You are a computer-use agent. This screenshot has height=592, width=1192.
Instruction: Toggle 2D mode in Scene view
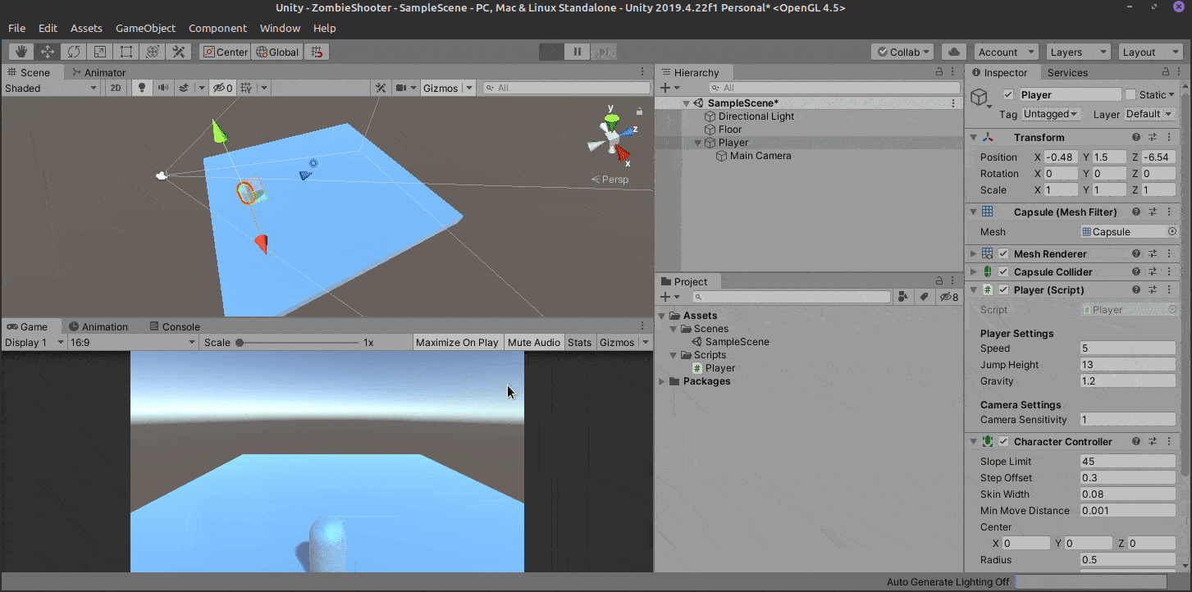click(116, 88)
